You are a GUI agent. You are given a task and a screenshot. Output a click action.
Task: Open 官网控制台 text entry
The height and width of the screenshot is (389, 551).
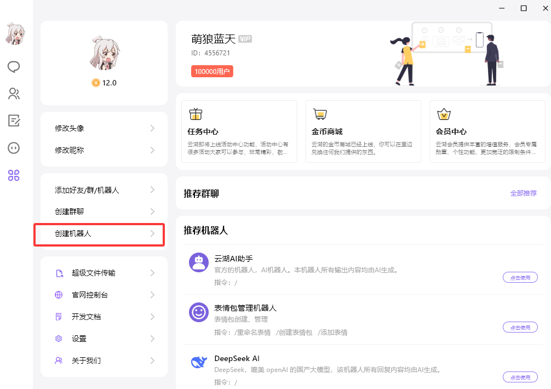(90, 295)
